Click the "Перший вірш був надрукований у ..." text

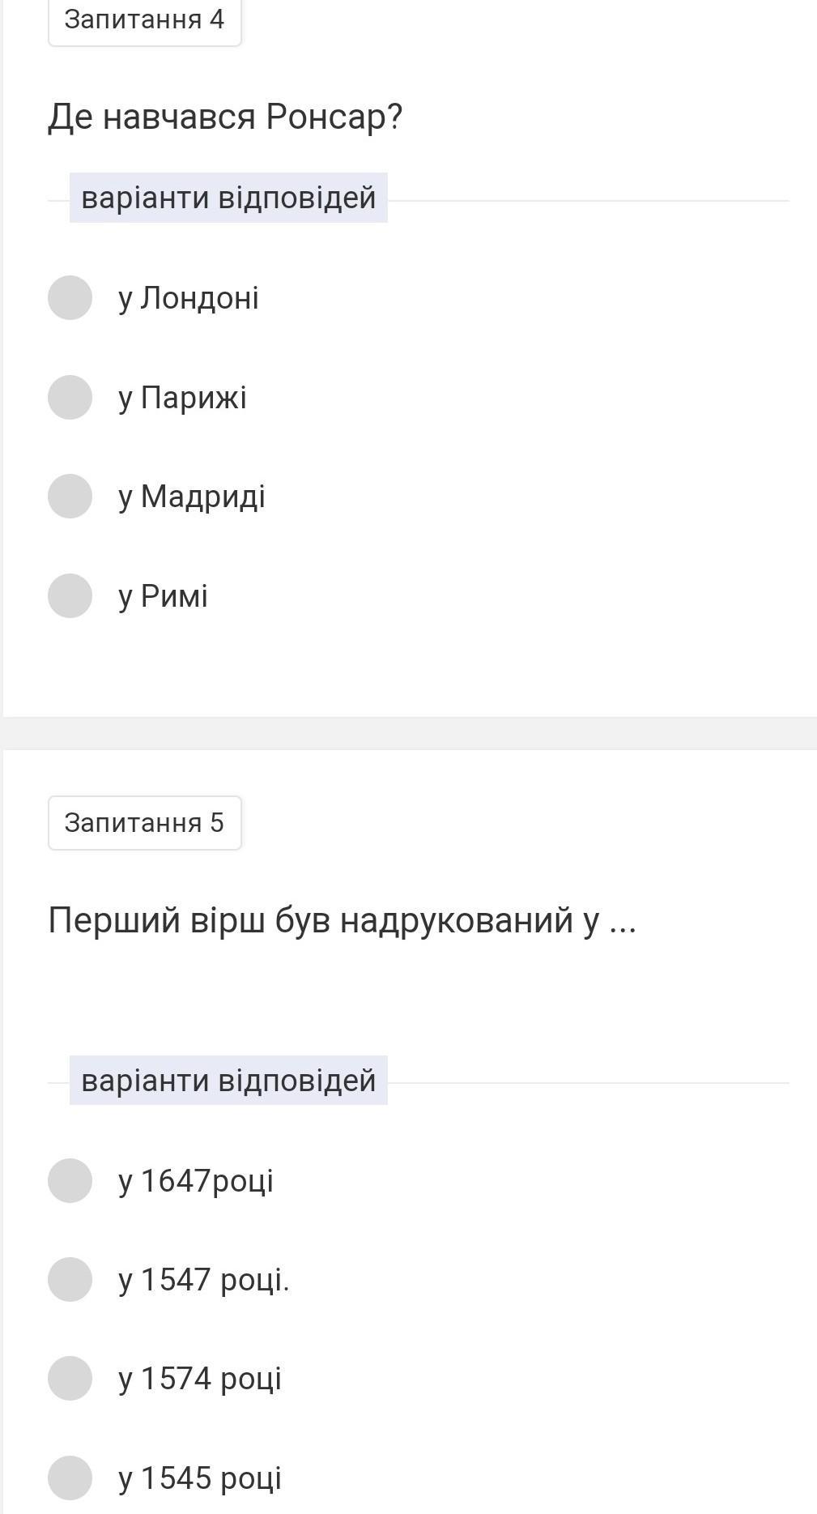342,920
